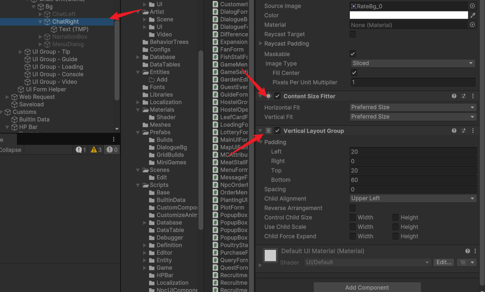Click the Text (TMP) object icon
The height and width of the screenshot is (292, 485).
point(54,29)
